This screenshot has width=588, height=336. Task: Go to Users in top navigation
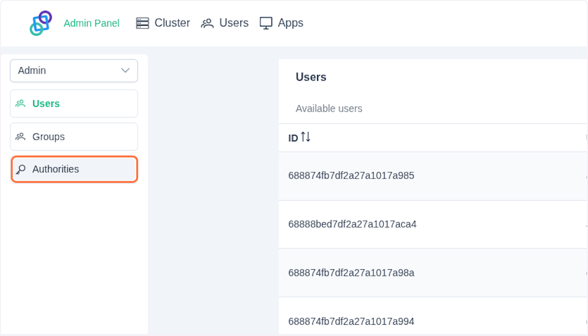click(234, 23)
